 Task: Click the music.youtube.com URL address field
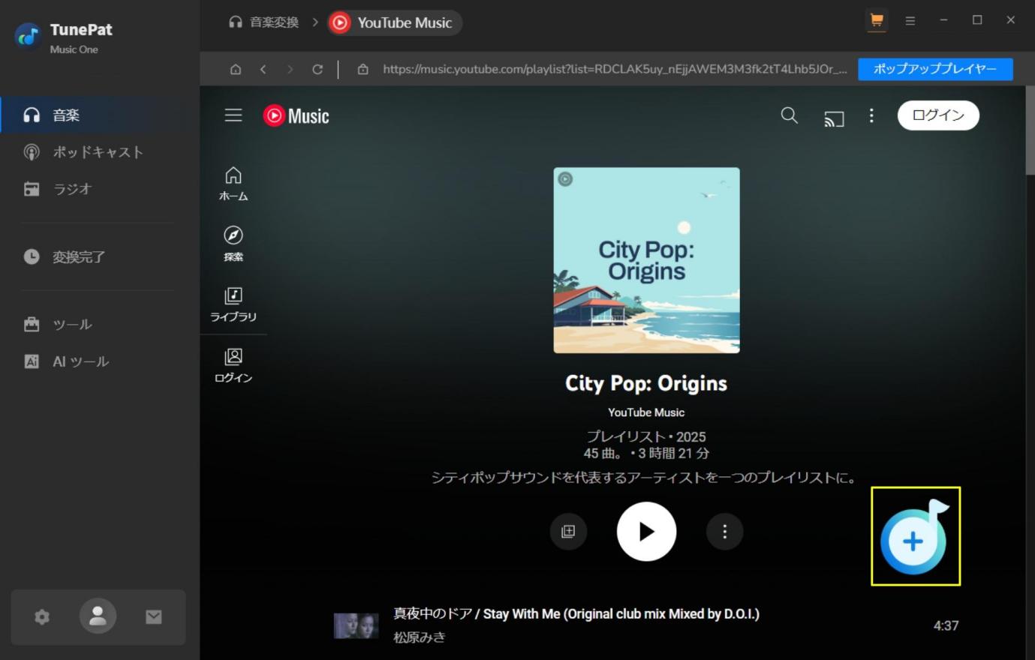[x=615, y=69]
